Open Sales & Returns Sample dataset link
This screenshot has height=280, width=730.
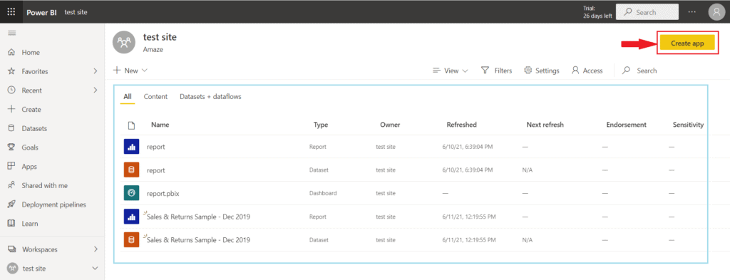click(198, 240)
